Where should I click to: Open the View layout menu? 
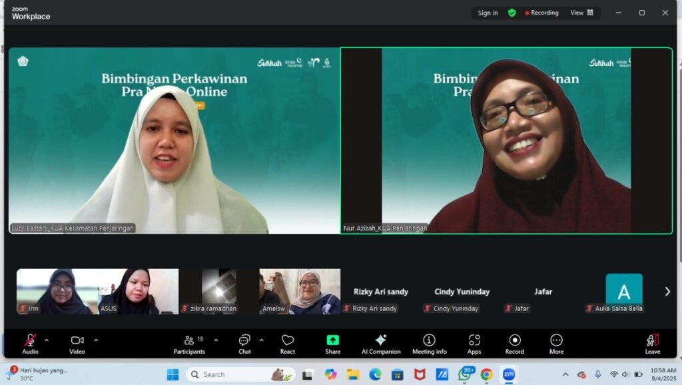[581, 13]
